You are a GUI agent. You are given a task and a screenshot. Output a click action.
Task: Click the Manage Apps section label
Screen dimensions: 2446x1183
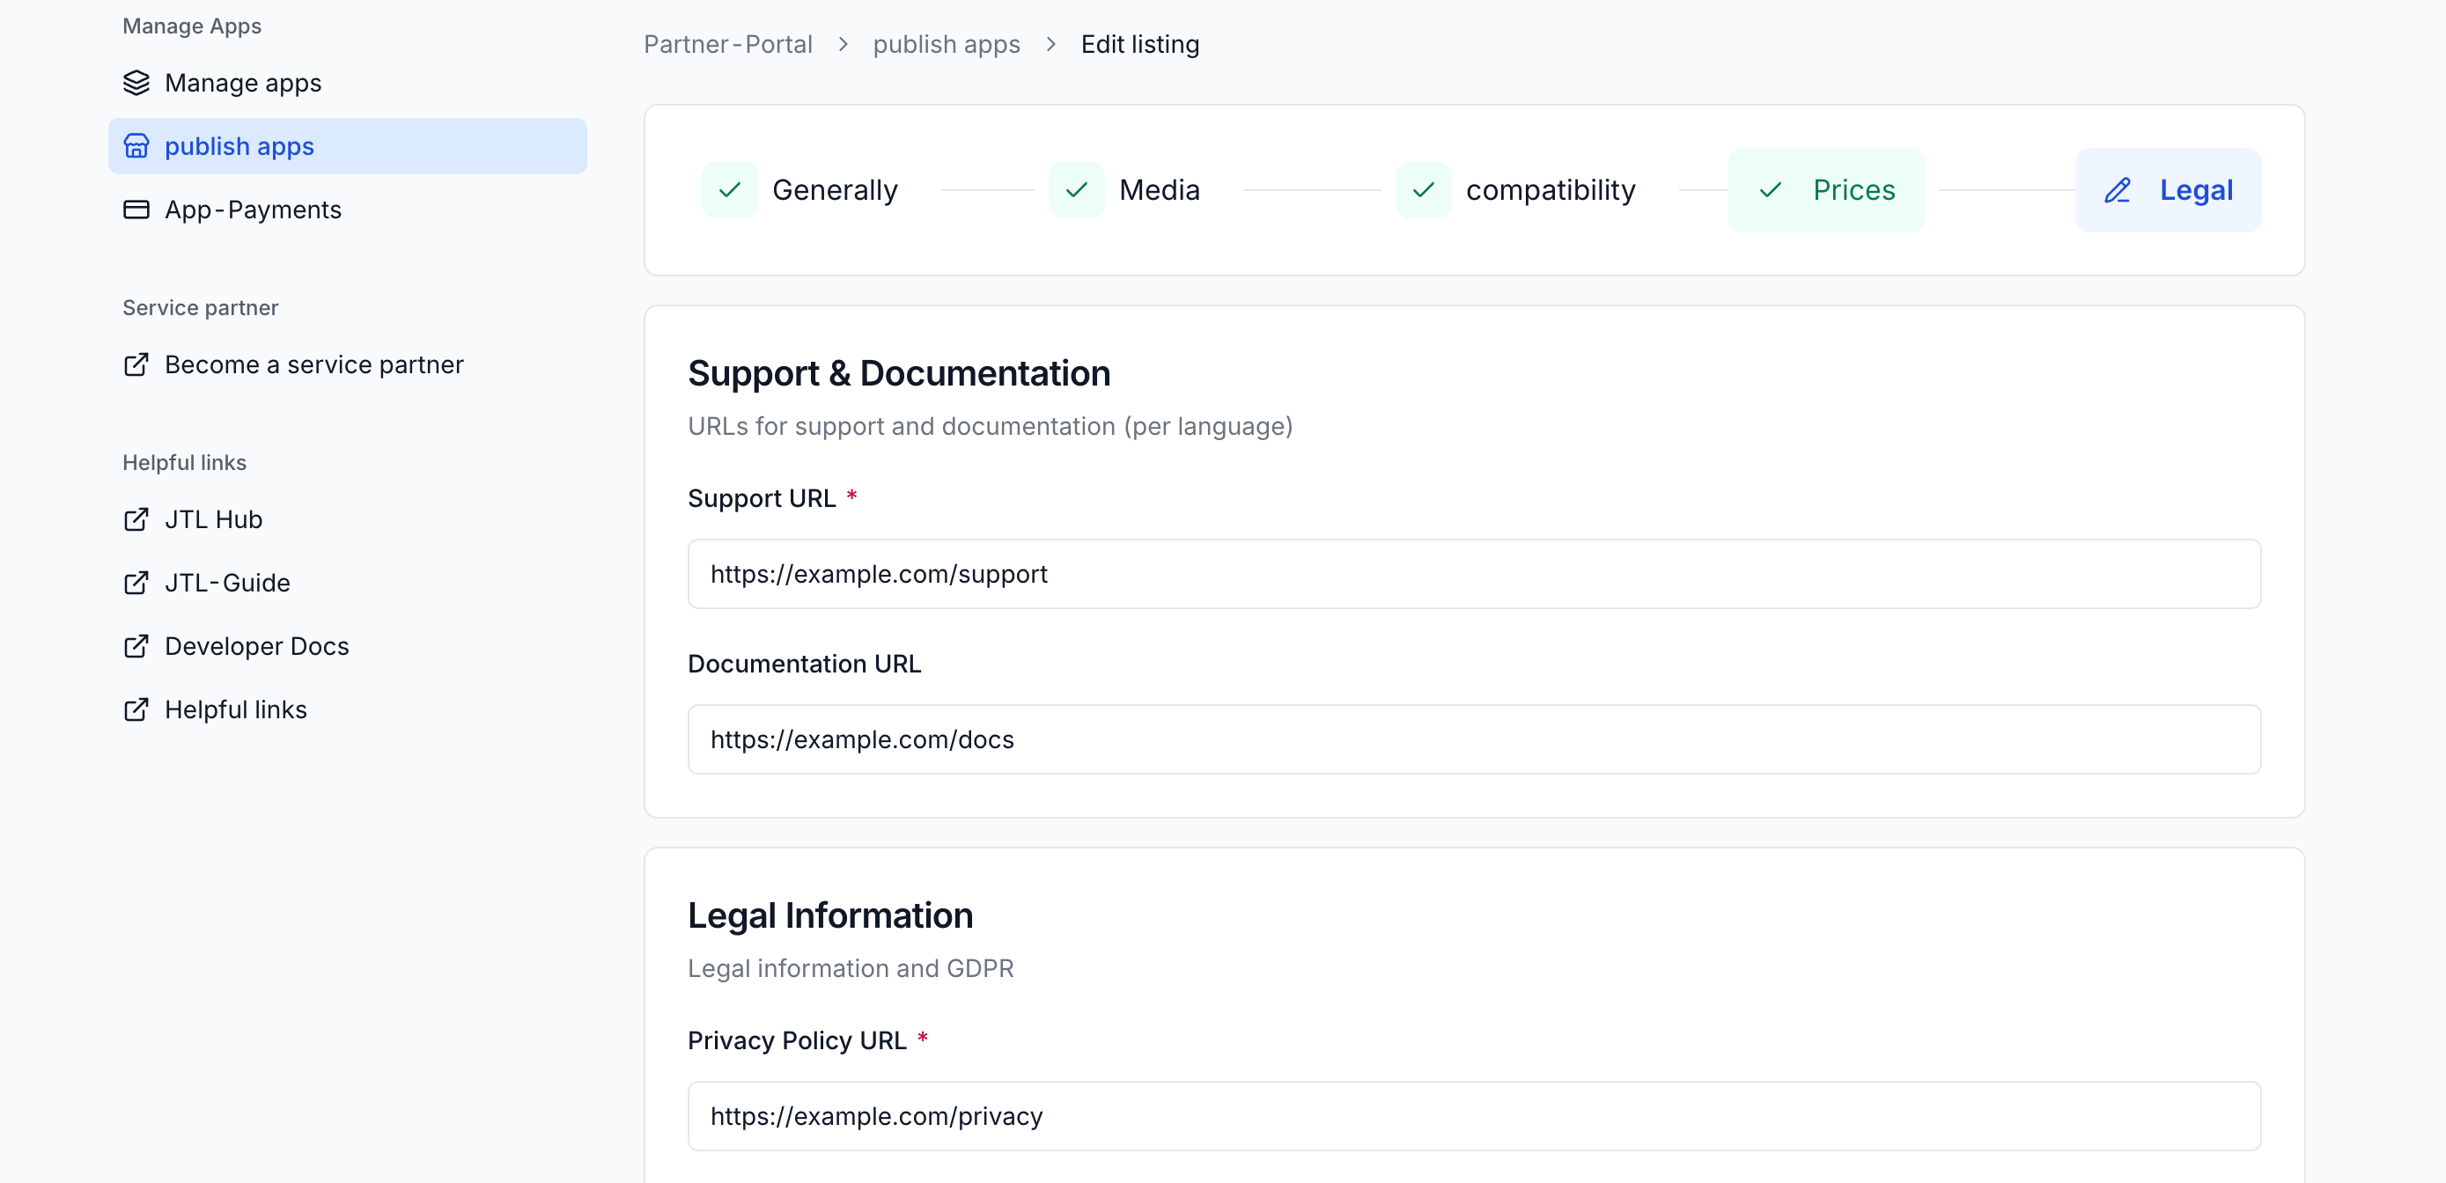click(192, 26)
